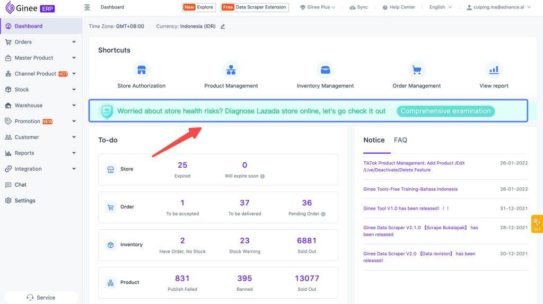
Task: Click the Comprehensive examination button
Action: (x=445, y=111)
